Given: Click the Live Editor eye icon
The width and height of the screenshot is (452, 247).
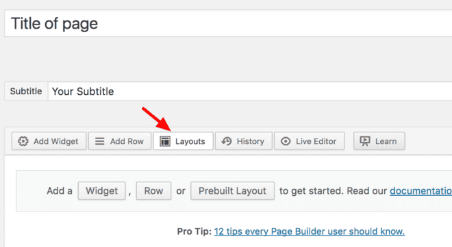Looking at the screenshot, I should tap(286, 141).
